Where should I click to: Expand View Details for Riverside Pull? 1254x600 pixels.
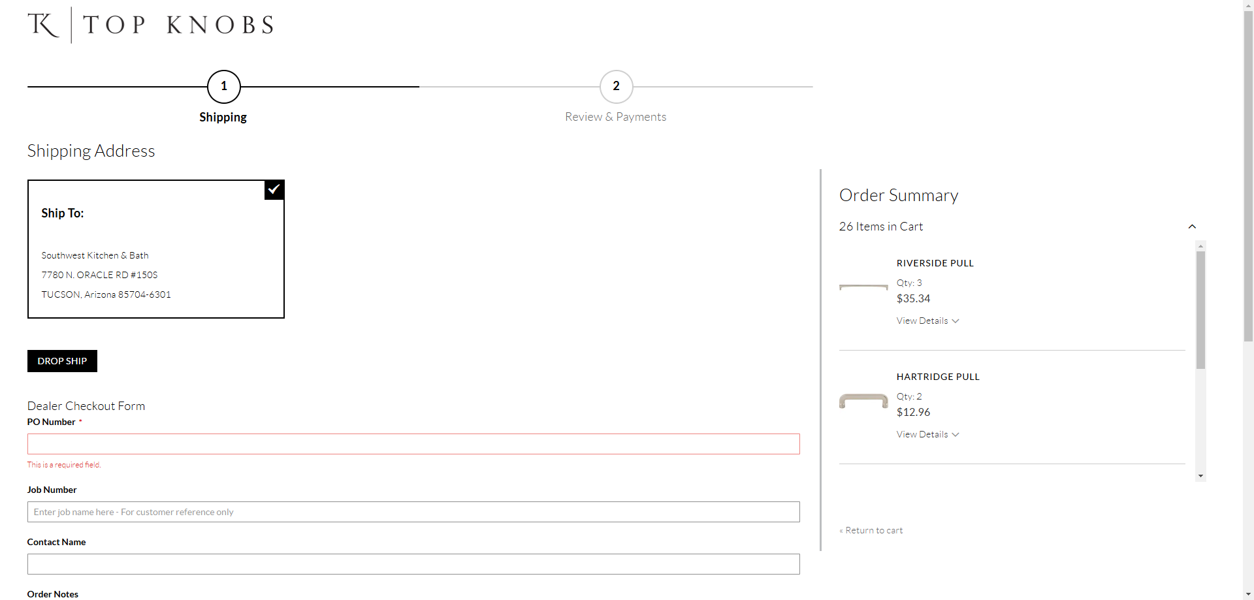[x=927, y=321]
